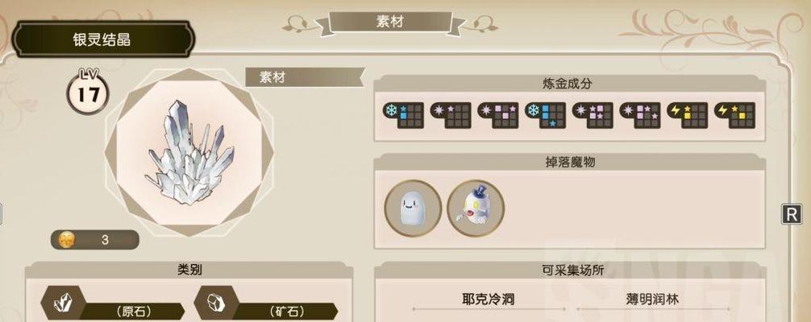The image size is (811, 322).
Task: Click the third component icon with pink squares
Action: (x=498, y=115)
